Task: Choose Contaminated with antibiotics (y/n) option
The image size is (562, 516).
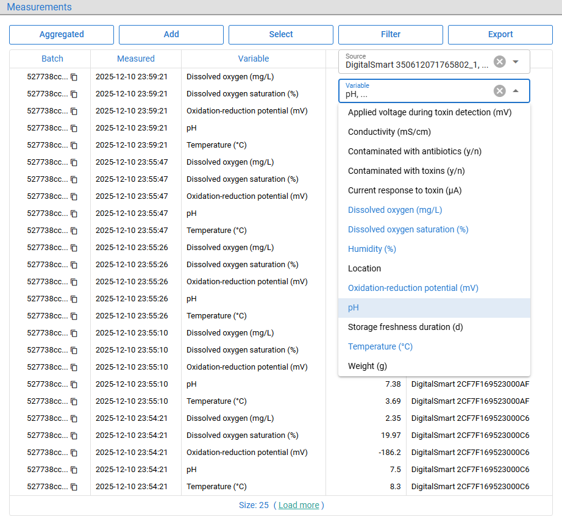Action: tap(434, 151)
